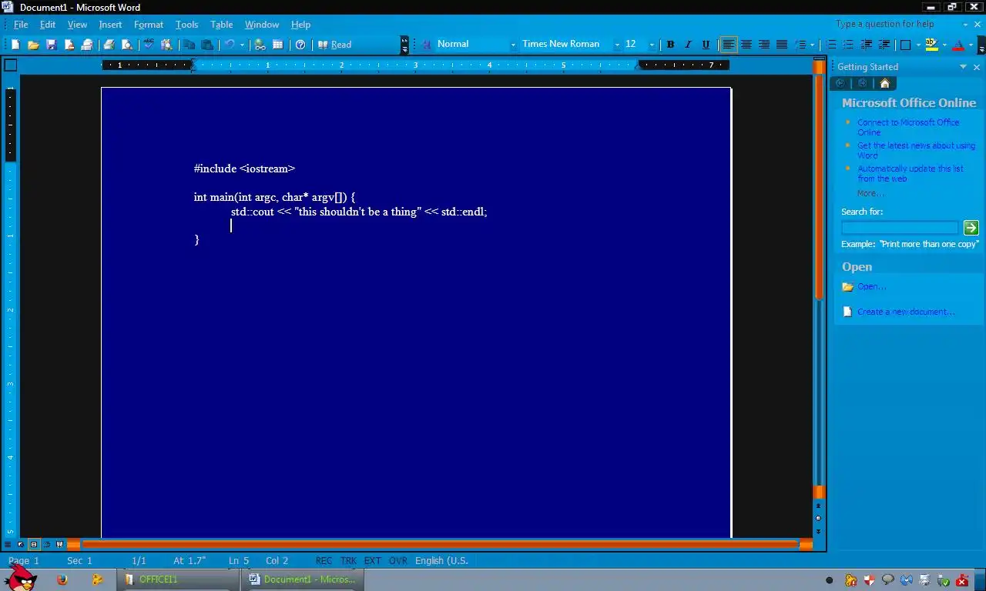986x591 pixels.
Task: Switch to Reading layout with Read button
Action: 334,45
